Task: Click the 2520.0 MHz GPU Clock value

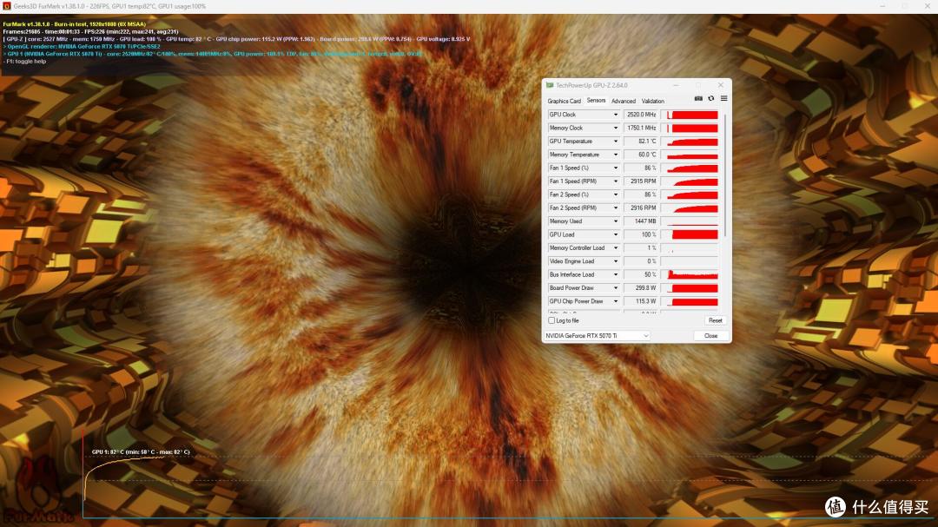Action: 641,115
